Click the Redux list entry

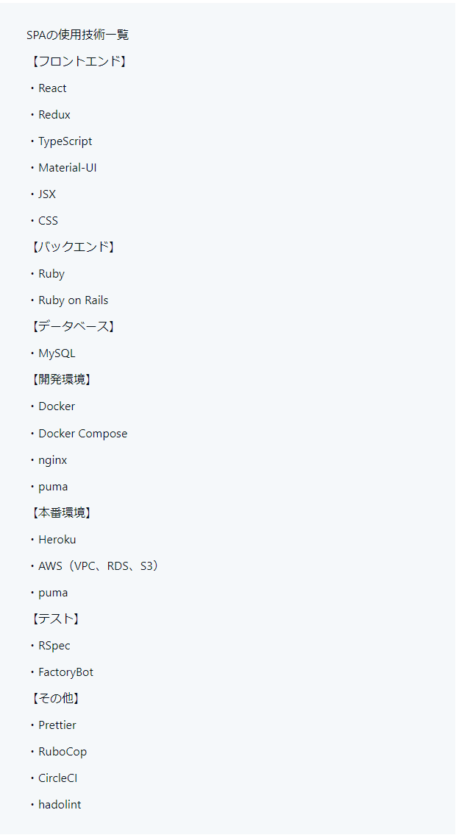[x=54, y=115]
